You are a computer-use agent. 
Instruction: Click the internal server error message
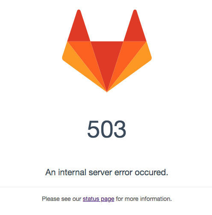click(x=107, y=172)
